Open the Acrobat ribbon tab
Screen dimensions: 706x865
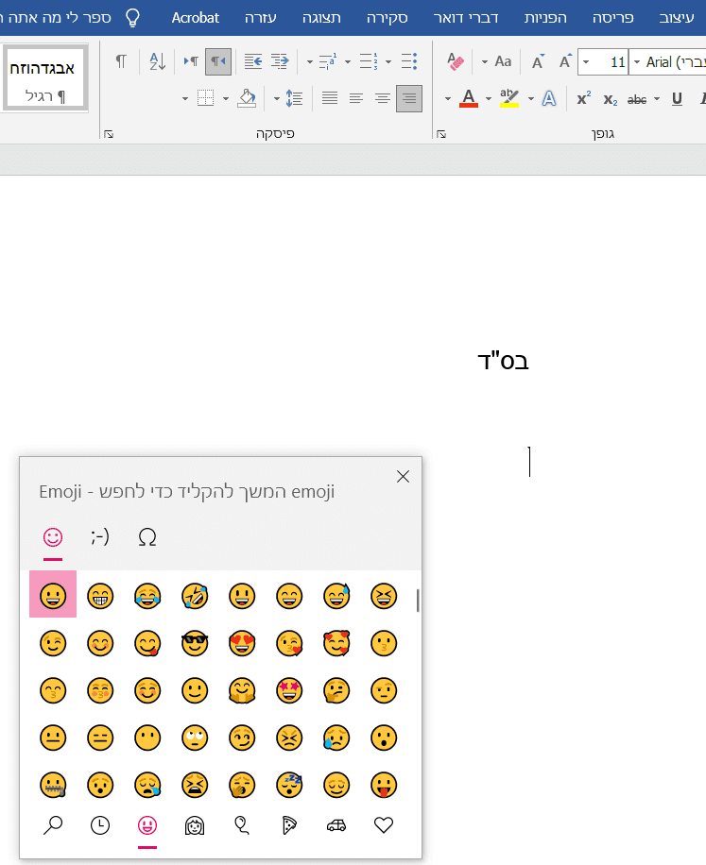[x=196, y=18]
